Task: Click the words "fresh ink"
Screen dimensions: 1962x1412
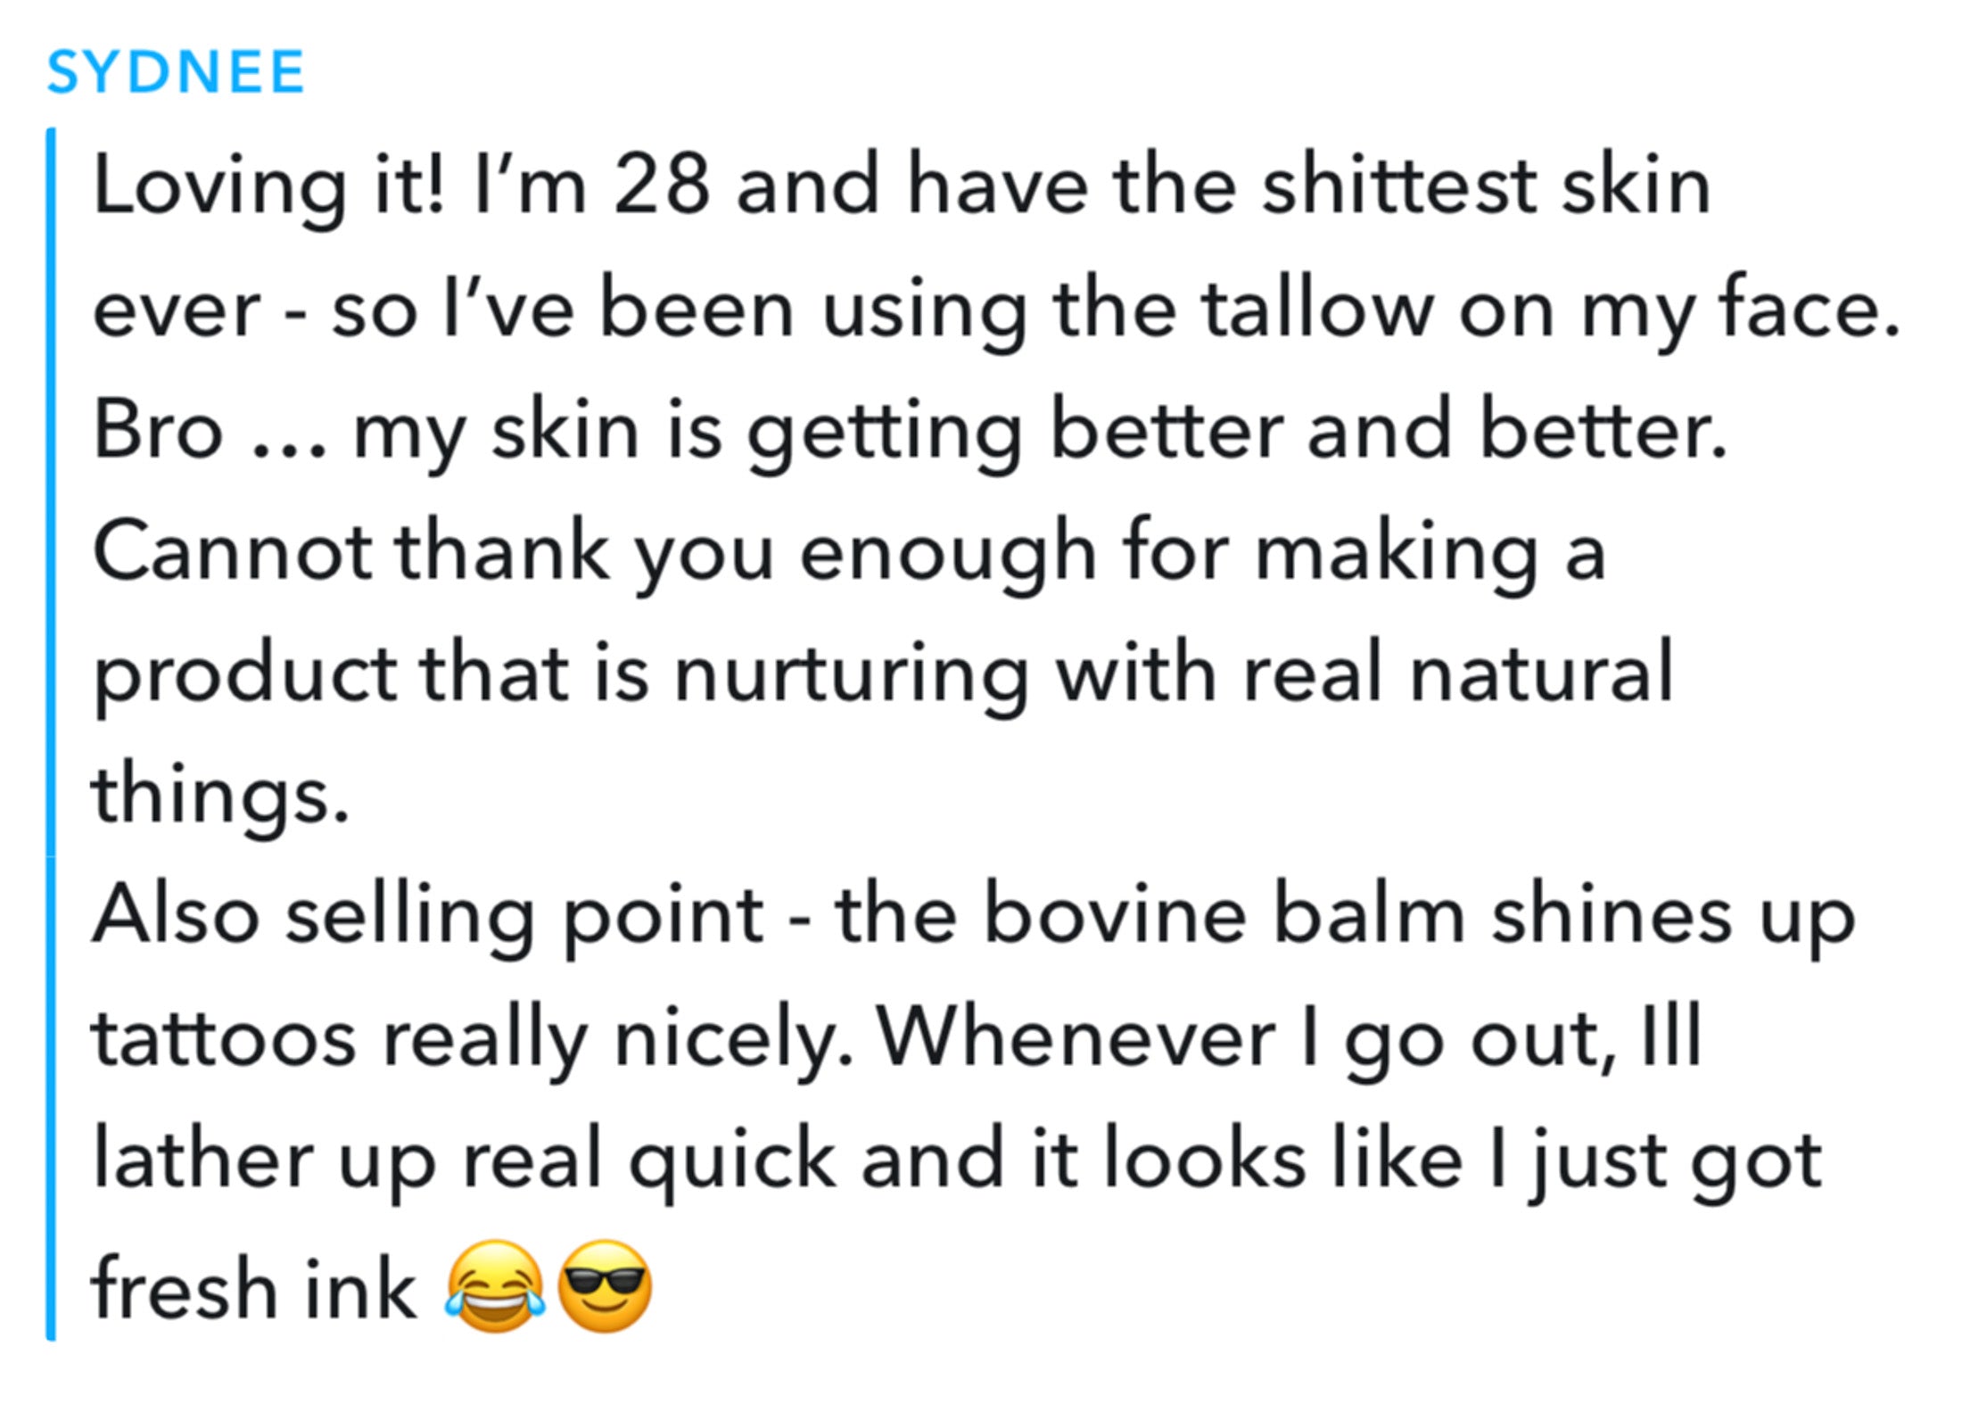Action: 253,1290
